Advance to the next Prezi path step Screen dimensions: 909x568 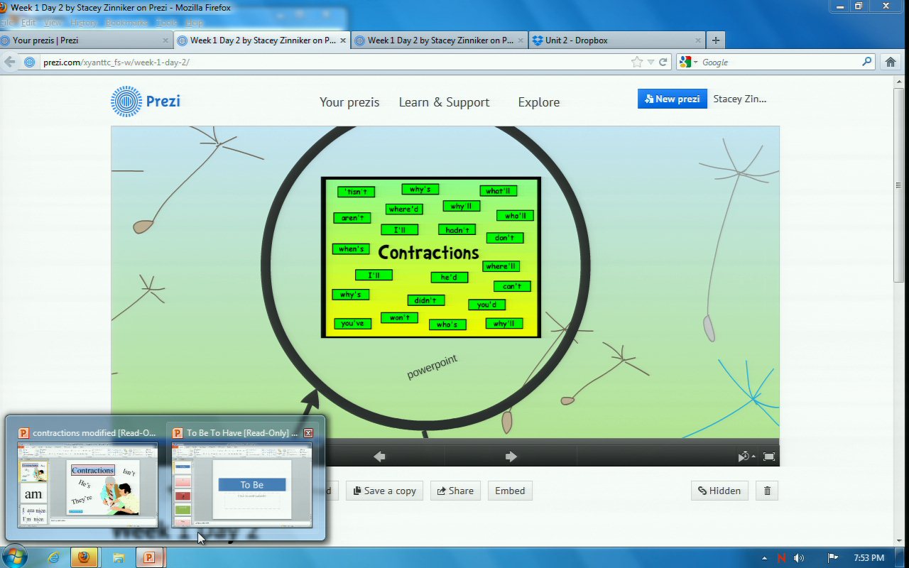point(511,457)
